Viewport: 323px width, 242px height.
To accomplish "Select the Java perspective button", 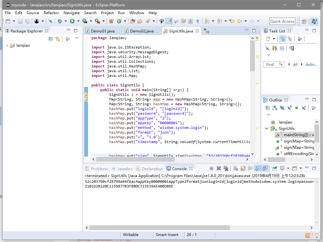I will click(314, 21).
